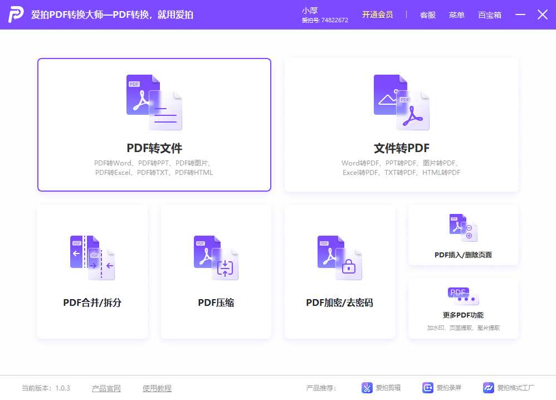Minimize the window with the dash button
The width and height of the screenshot is (556, 400).
pos(520,14)
